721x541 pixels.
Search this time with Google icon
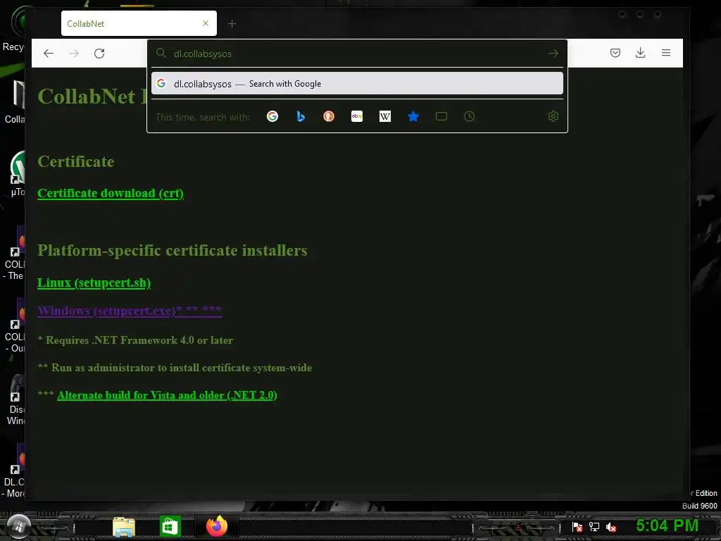point(272,116)
